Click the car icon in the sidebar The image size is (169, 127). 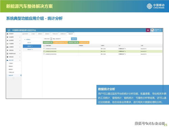click(x=7, y=47)
